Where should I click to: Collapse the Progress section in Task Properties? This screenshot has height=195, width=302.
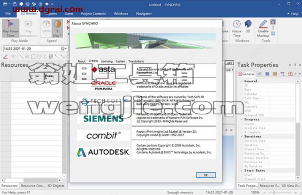pyautogui.click(x=242, y=119)
